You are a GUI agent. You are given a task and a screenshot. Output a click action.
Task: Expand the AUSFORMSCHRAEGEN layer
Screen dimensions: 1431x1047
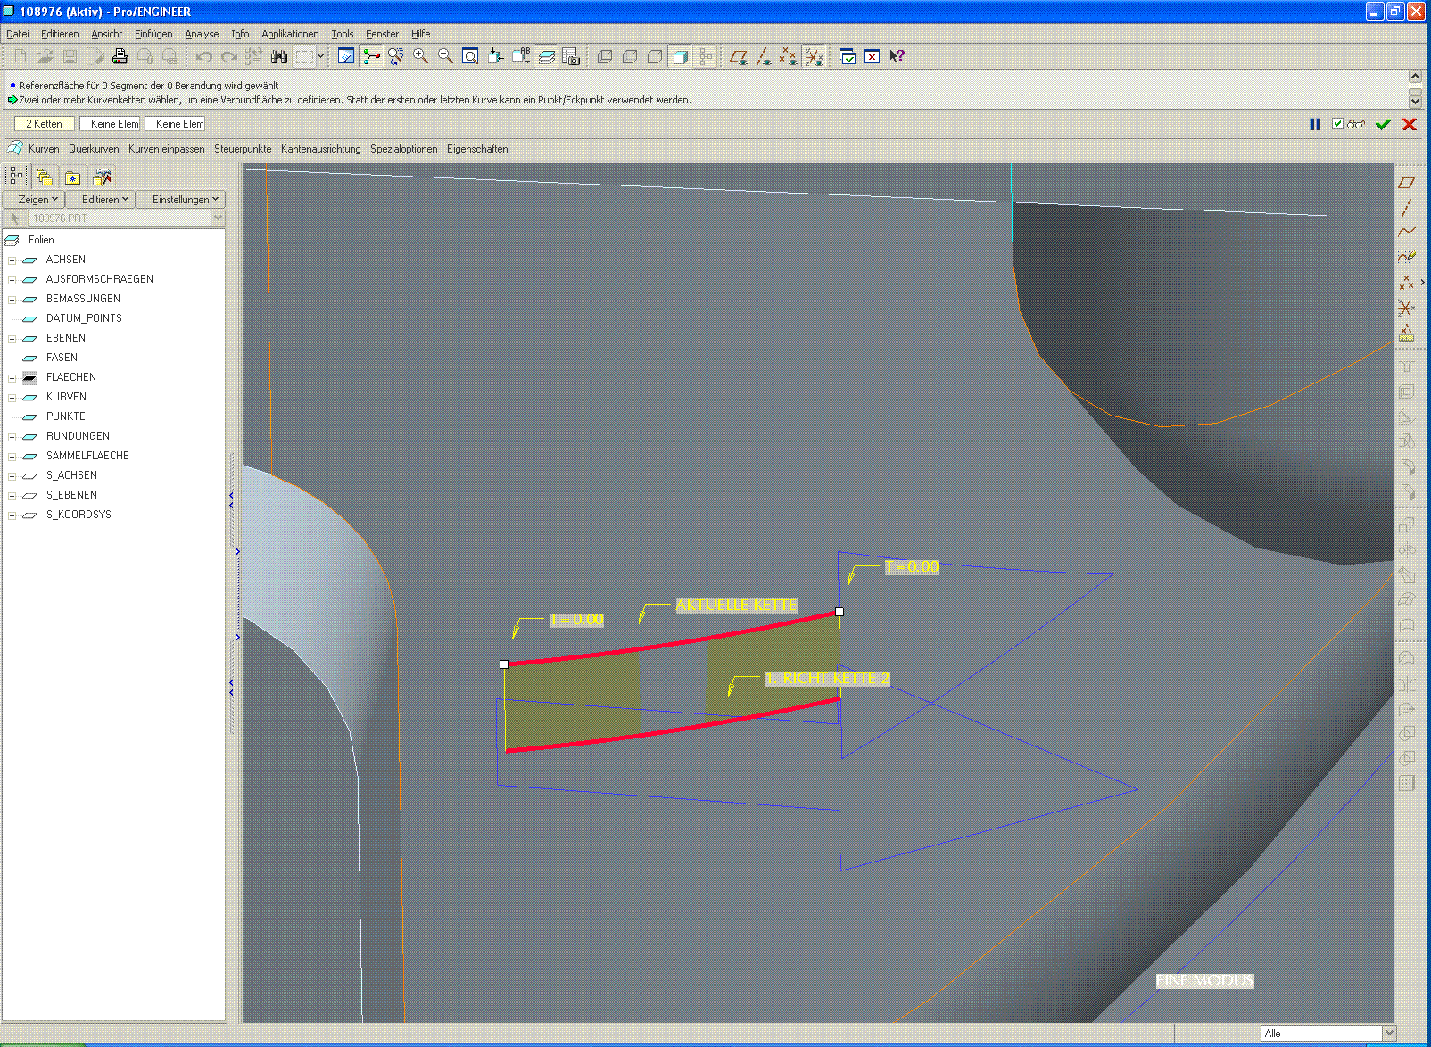(12, 280)
